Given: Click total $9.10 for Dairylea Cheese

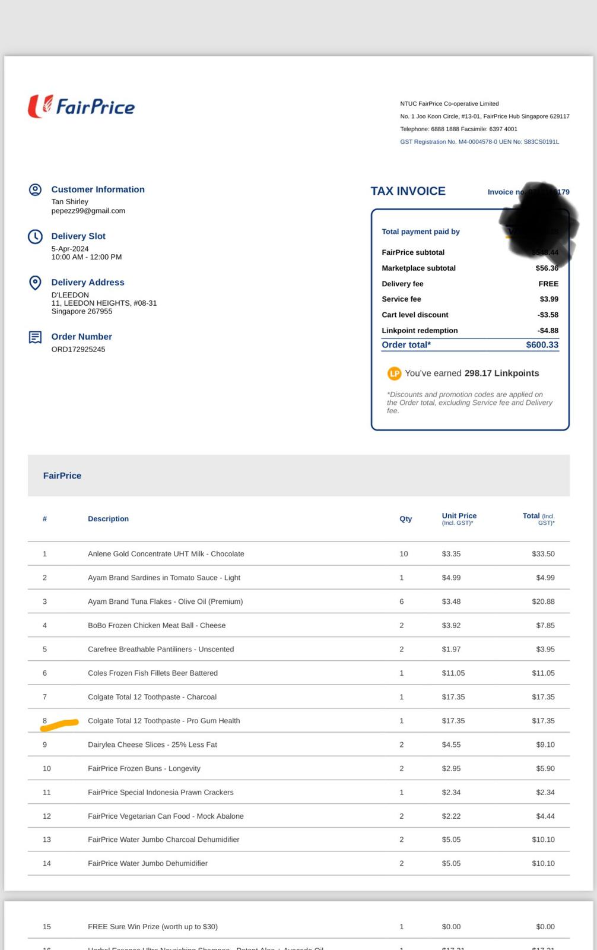Looking at the screenshot, I should pyautogui.click(x=545, y=745).
